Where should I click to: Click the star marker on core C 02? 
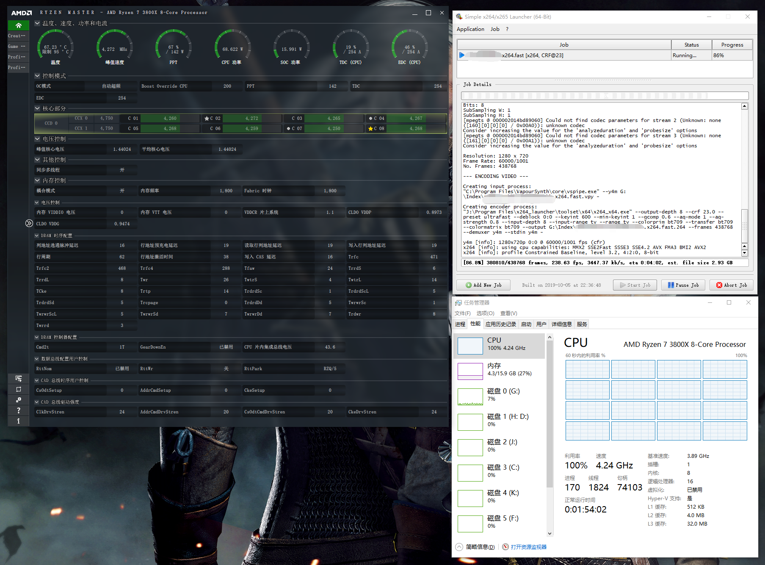[x=207, y=119]
